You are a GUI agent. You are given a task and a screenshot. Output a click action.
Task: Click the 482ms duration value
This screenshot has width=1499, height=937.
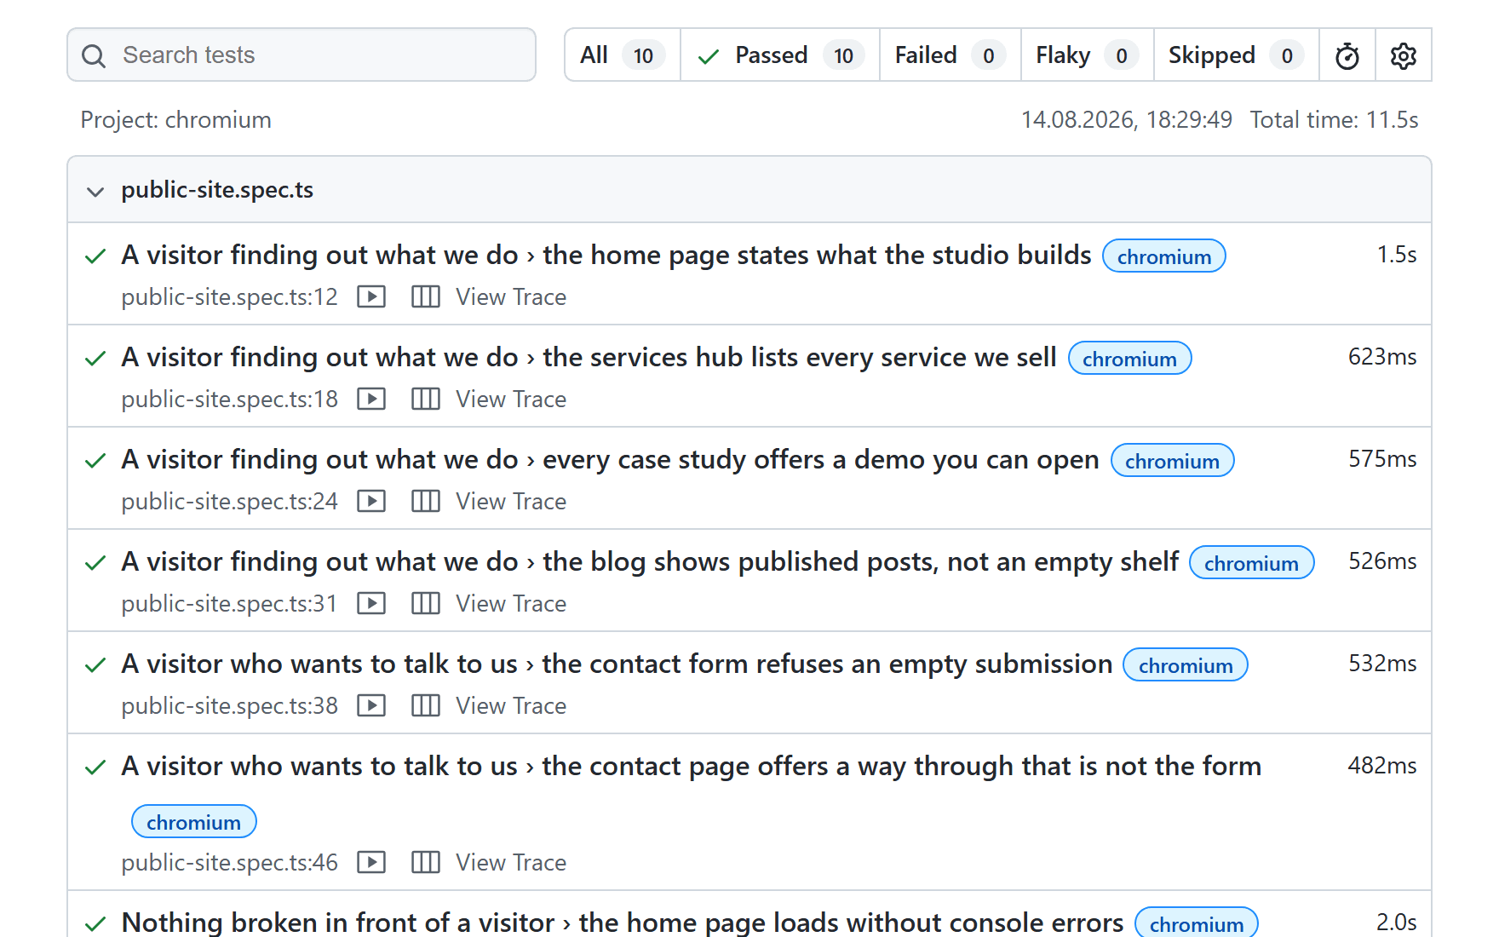(x=1382, y=766)
